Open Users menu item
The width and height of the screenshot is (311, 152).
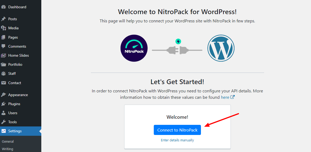tap(21, 113)
